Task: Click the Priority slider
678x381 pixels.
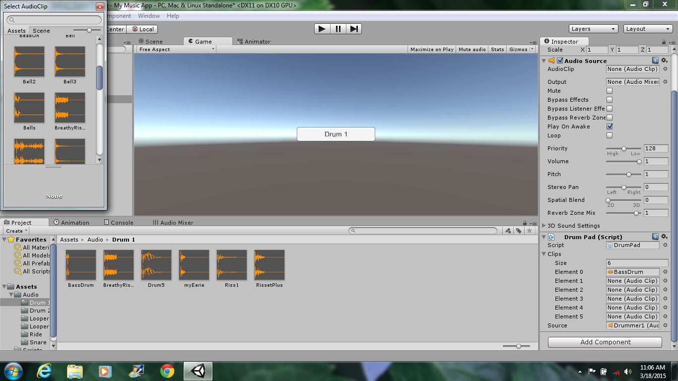Action: pyautogui.click(x=624, y=148)
